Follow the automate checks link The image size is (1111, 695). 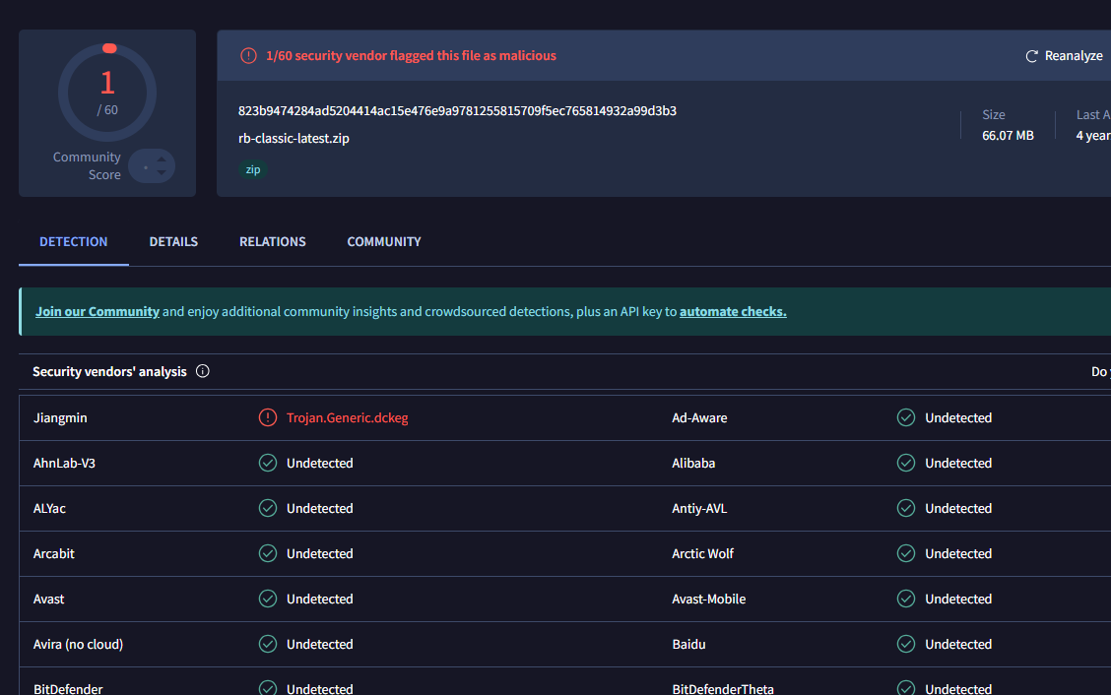coord(733,311)
